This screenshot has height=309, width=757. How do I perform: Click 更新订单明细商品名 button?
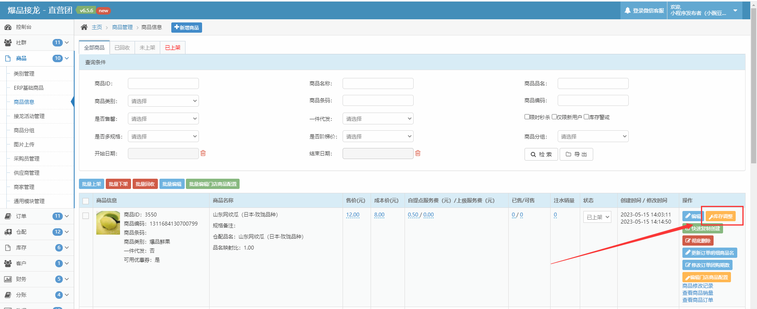coord(710,253)
